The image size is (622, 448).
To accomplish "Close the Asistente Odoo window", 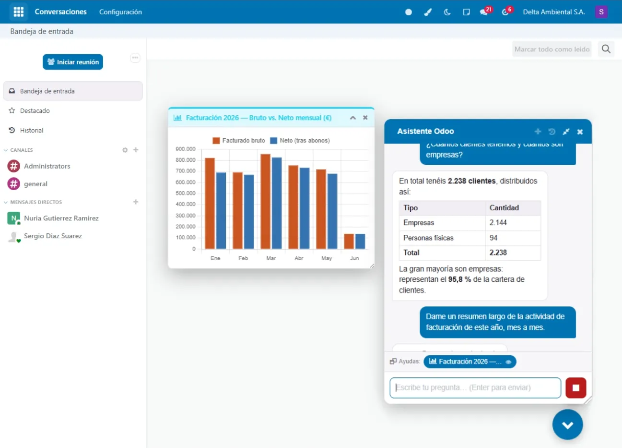I will pyautogui.click(x=580, y=132).
